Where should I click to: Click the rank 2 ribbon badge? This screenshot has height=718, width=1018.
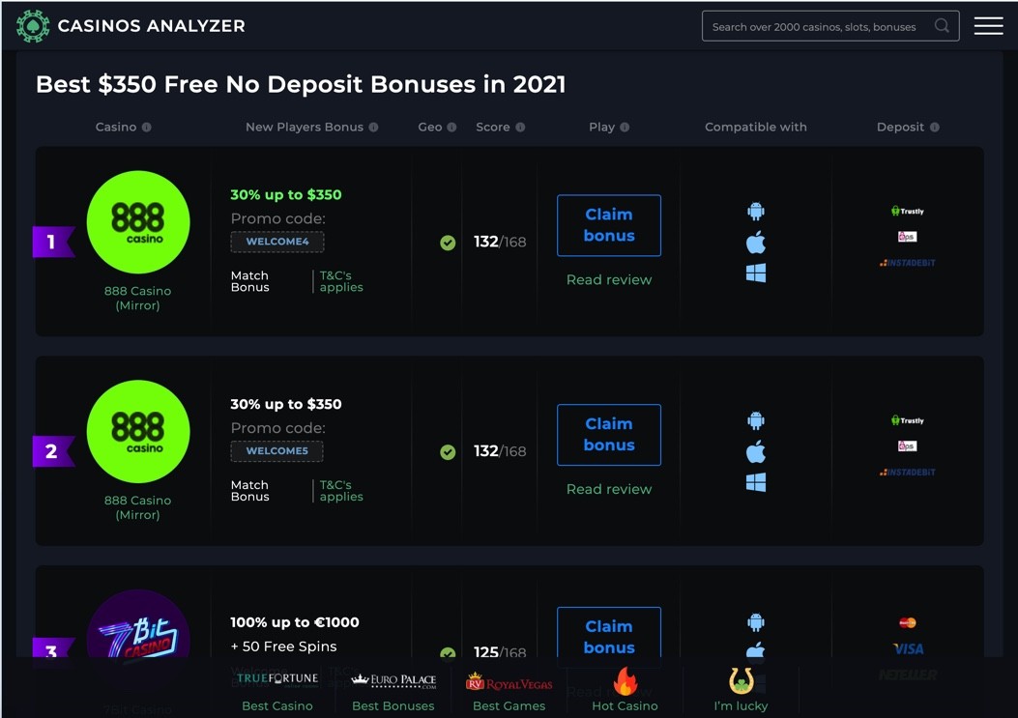point(53,452)
